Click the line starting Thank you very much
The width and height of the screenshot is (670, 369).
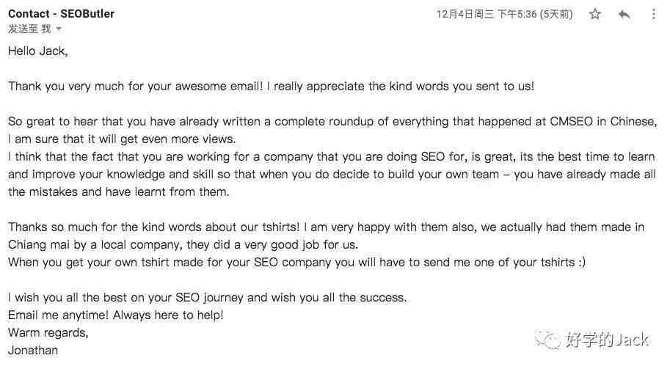click(271, 87)
